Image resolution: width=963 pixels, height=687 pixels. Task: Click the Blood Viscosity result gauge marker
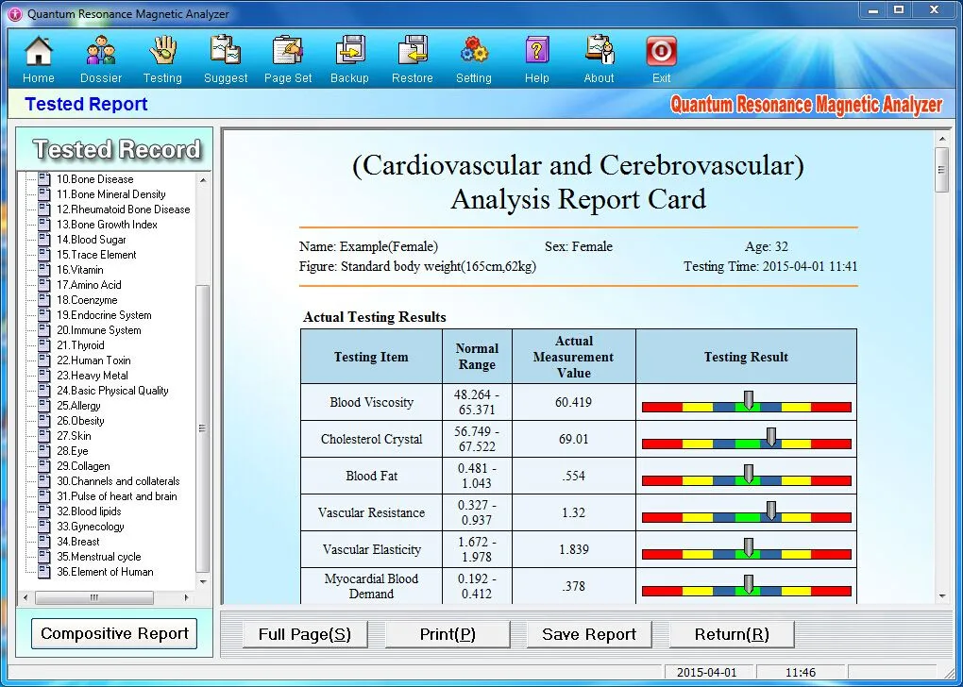click(748, 400)
